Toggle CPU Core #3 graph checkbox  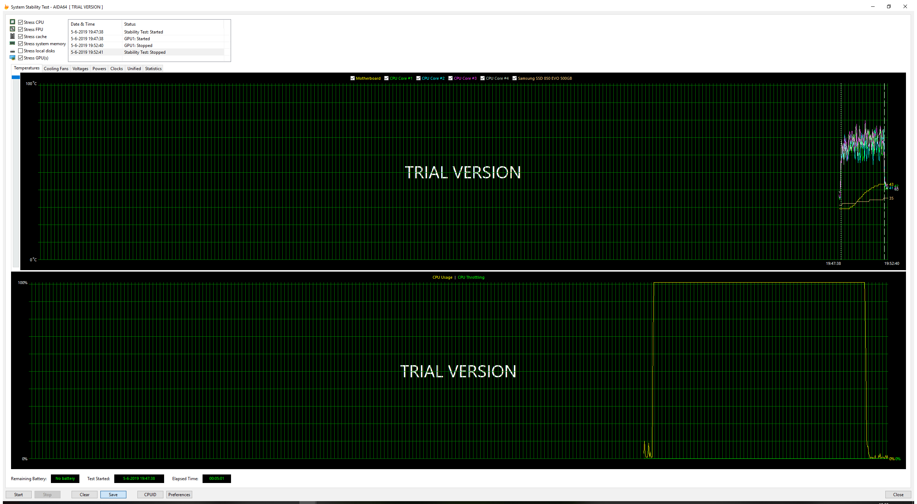(x=450, y=78)
